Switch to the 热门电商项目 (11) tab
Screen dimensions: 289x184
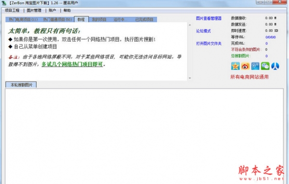coord(23,19)
